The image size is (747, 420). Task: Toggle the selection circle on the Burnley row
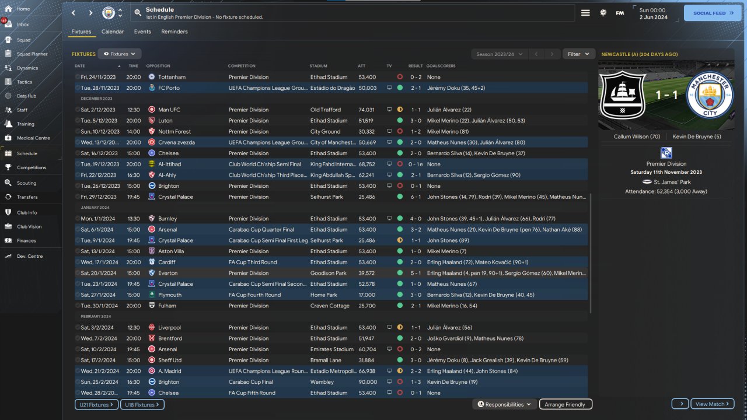[x=78, y=219]
